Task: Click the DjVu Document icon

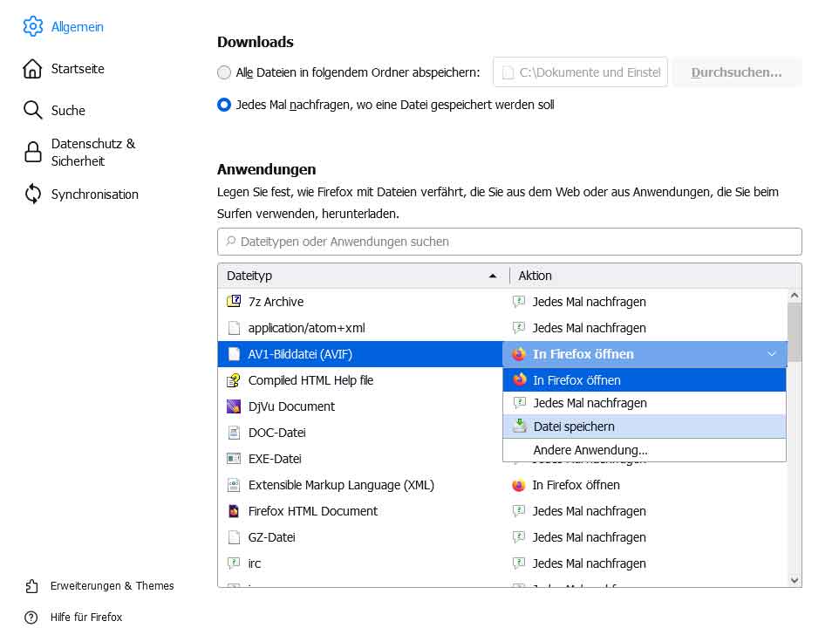Action: pyautogui.click(x=234, y=406)
